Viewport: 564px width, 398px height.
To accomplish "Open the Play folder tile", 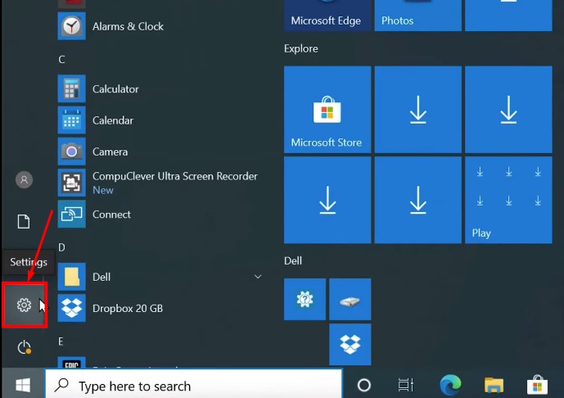I will [508, 200].
